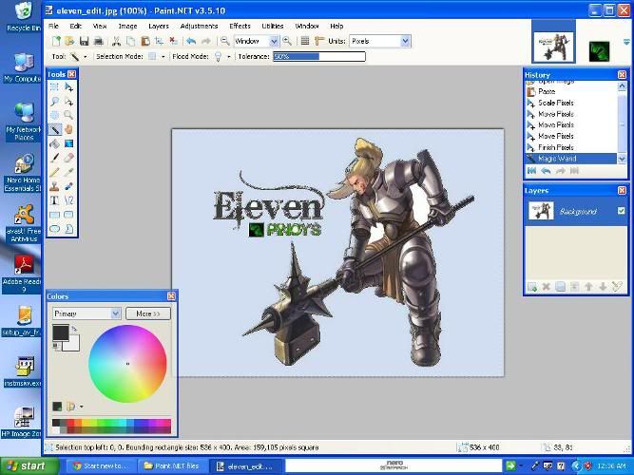The image size is (634, 475).
Task: Click the New image toolbar icon
Action: 56,41
